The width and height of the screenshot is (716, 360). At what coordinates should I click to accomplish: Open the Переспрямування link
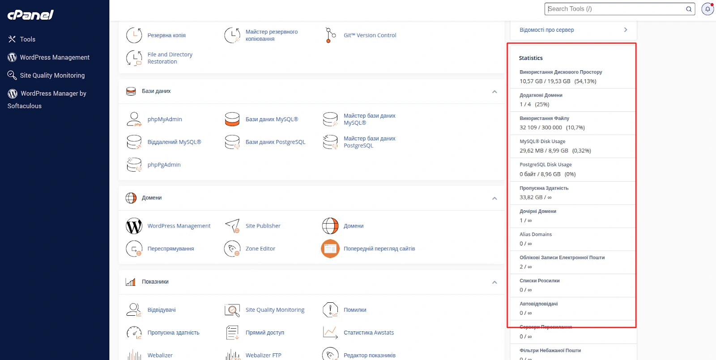click(170, 249)
